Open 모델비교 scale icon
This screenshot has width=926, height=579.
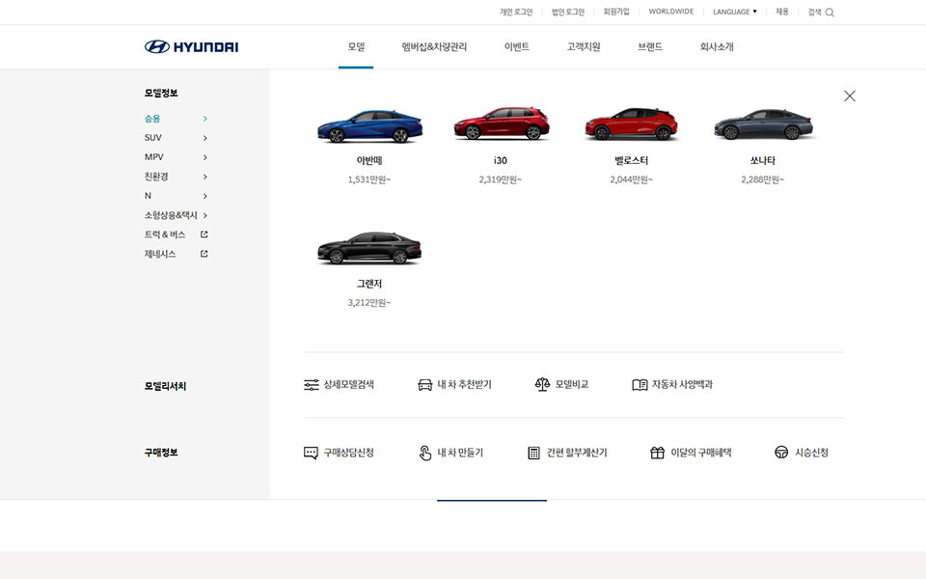pyautogui.click(x=542, y=385)
